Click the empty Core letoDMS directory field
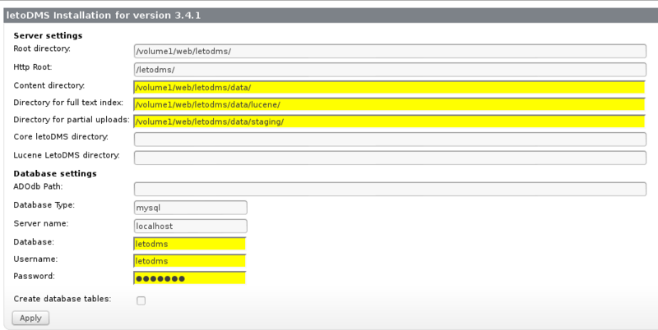Viewport: 658px width, 330px height. coord(390,140)
